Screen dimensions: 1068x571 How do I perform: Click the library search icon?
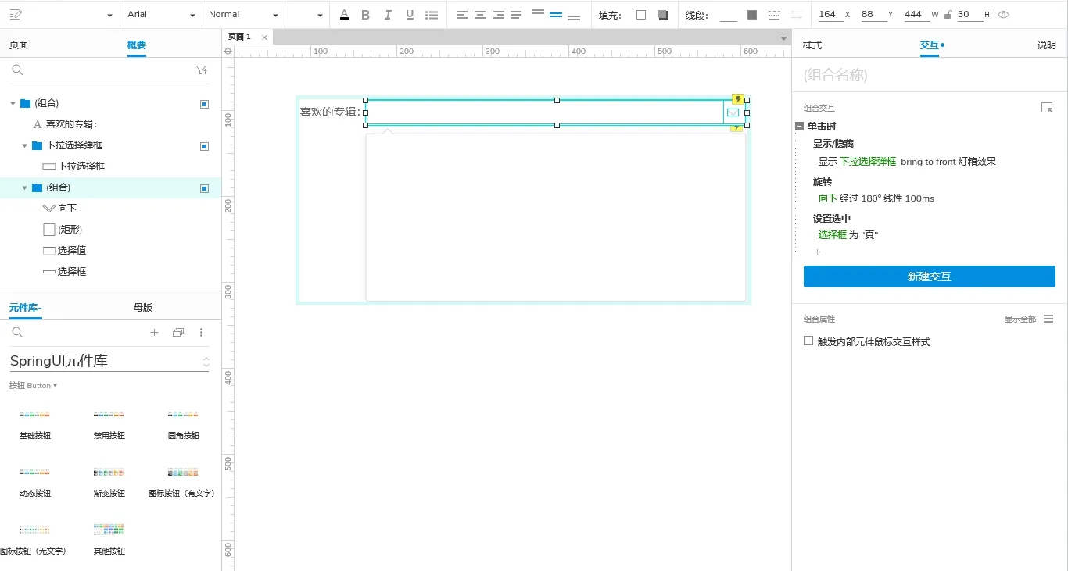click(17, 333)
